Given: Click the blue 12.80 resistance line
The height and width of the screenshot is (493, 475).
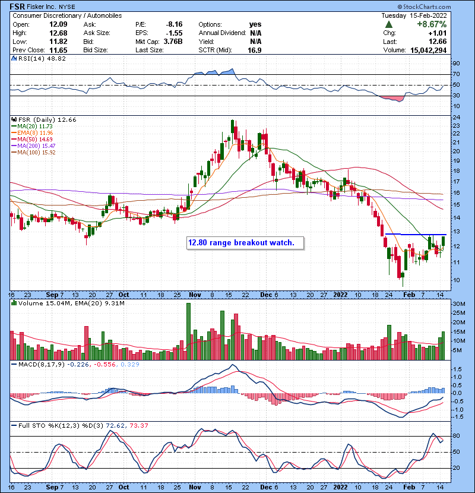Looking at the screenshot, I should point(416,235).
